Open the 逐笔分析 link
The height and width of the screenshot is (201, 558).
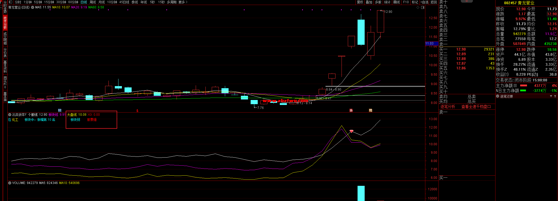point(448,107)
